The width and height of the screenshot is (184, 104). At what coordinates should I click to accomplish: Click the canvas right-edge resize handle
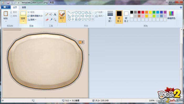(x=89, y=55)
